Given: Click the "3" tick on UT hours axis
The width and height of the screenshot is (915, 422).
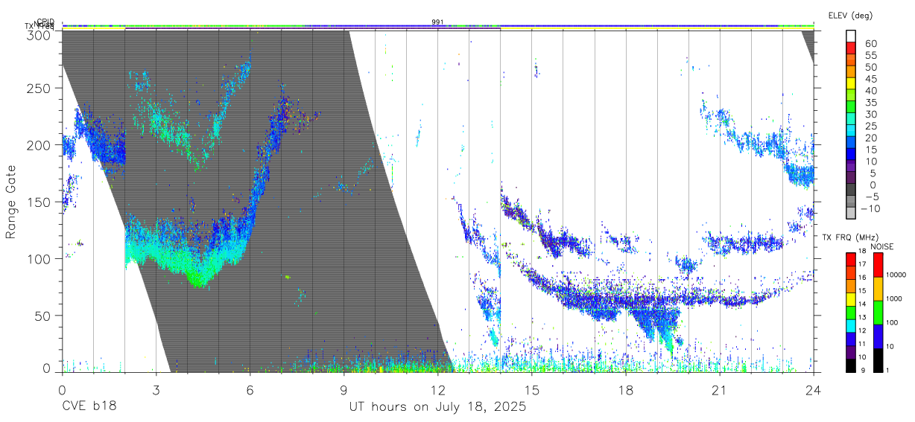Looking at the screenshot, I should coord(156,390).
